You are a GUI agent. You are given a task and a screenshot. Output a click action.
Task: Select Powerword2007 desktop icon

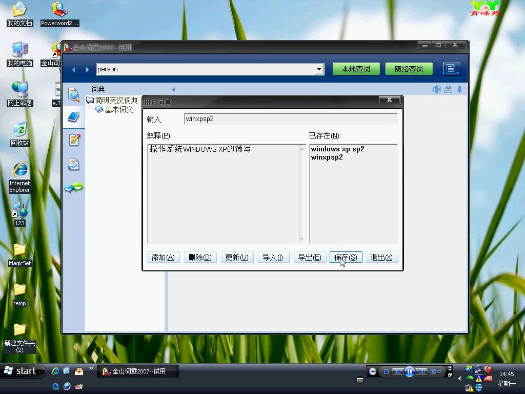click(59, 14)
